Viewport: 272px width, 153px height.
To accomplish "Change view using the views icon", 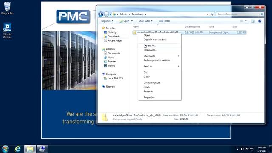I will point(241,21).
